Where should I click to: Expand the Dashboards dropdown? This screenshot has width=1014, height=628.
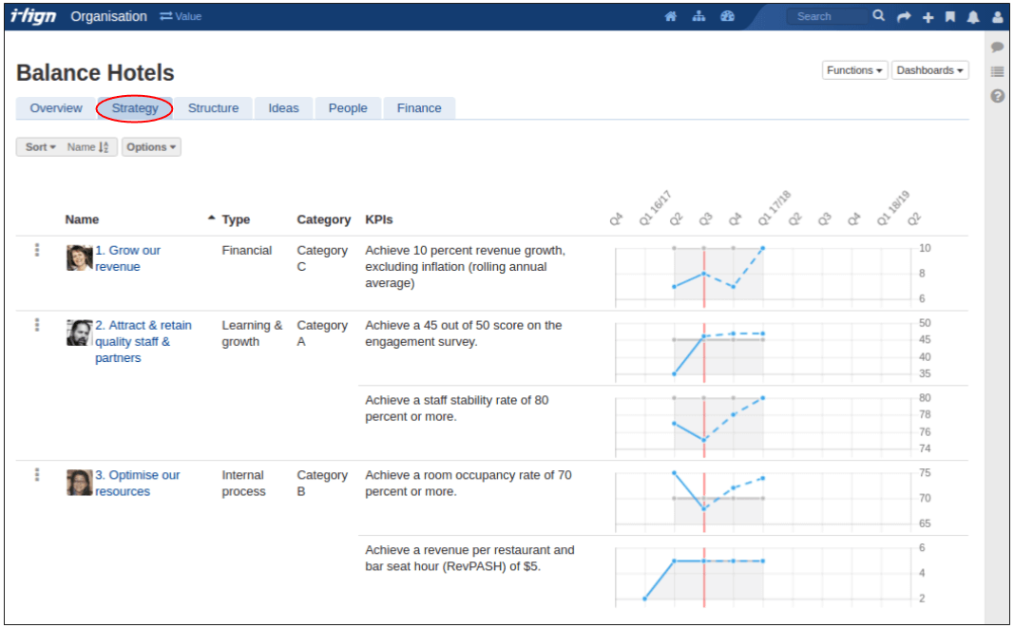pyautogui.click(x=929, y=70)
